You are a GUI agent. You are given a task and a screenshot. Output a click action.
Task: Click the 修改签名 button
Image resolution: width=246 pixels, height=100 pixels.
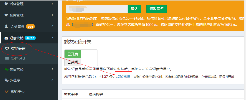(157, 9)
